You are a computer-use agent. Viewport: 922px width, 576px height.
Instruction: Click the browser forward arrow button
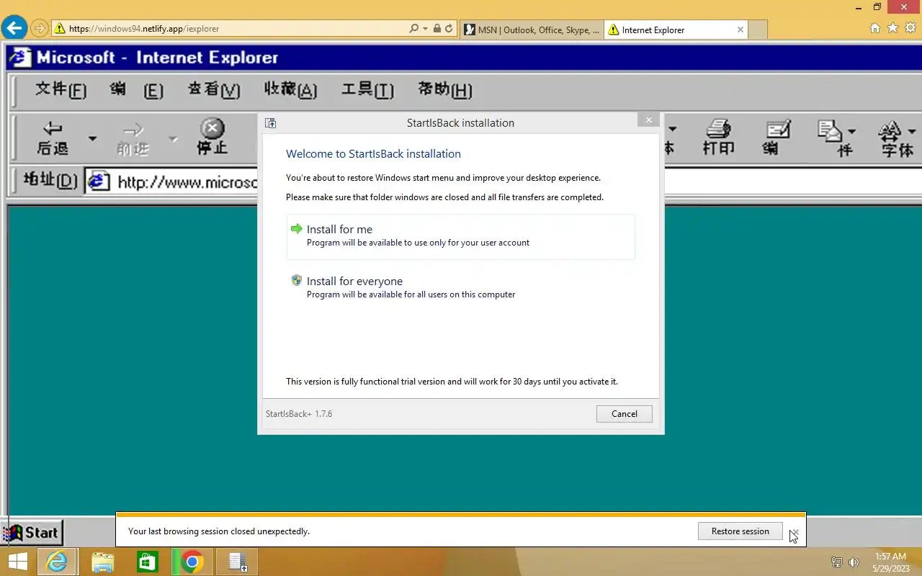coord(39,29)
